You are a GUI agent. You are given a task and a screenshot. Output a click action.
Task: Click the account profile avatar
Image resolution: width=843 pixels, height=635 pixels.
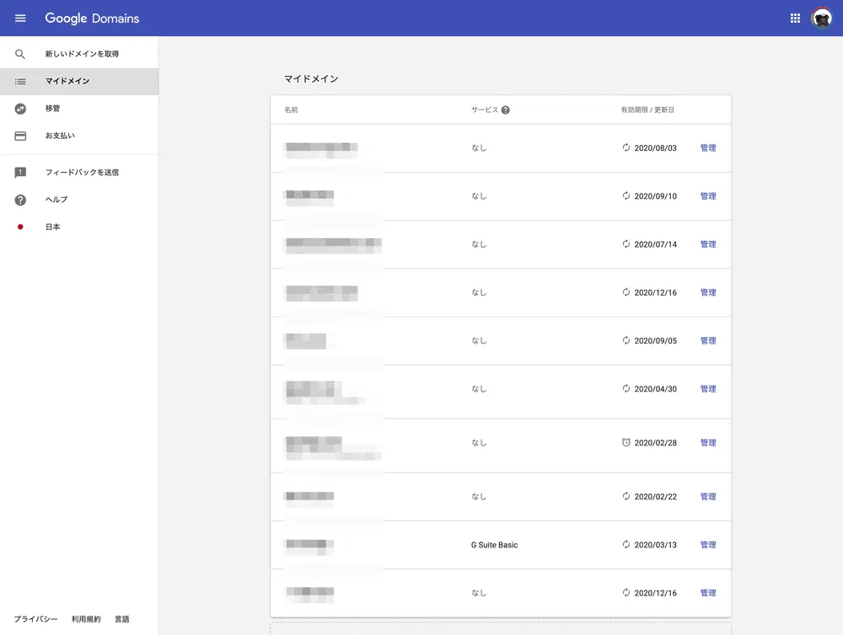pos(821,18)
